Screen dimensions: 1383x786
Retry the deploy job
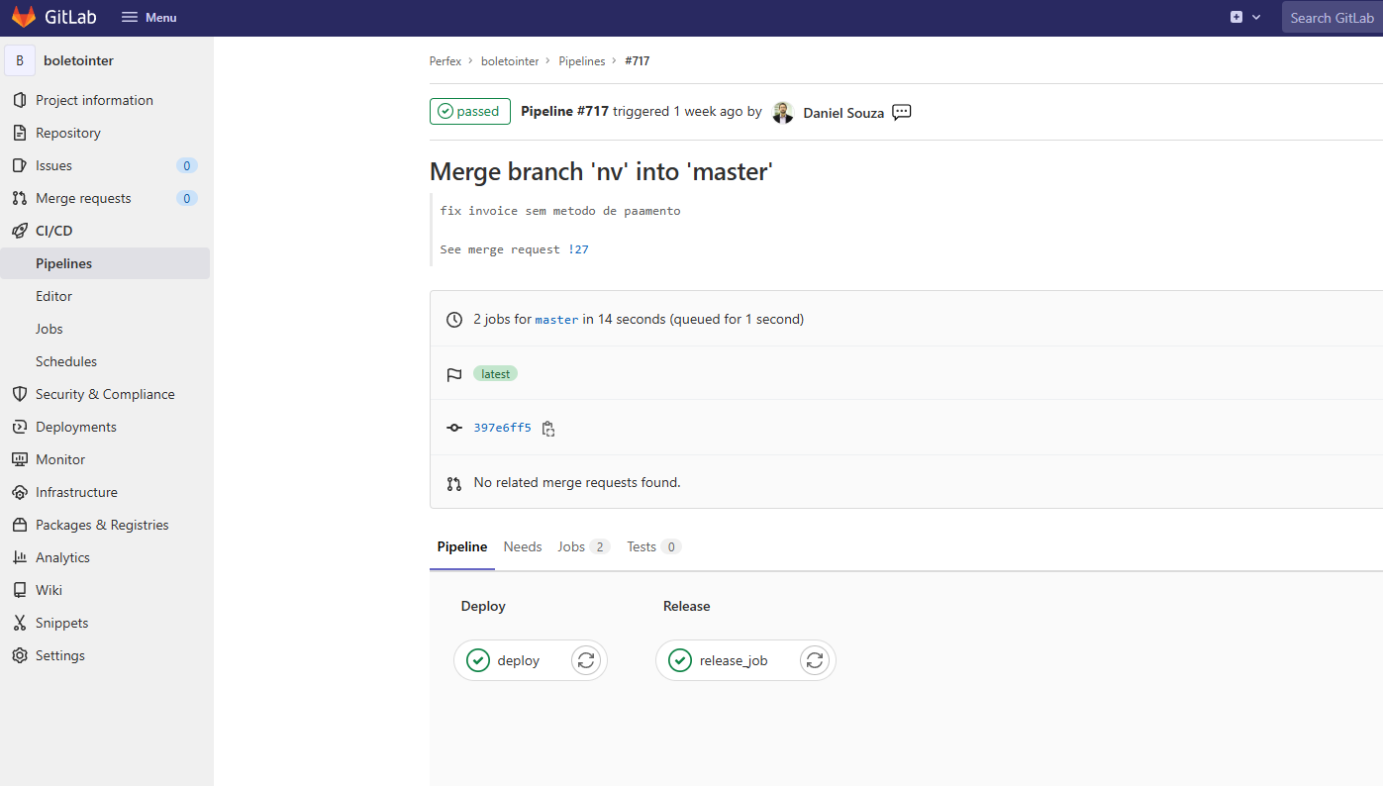click(586, 660)
